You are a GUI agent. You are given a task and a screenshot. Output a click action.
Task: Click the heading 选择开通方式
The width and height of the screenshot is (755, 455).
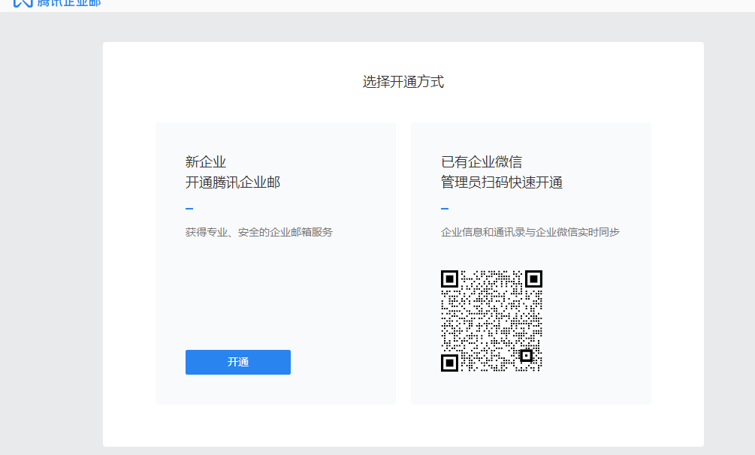point(404,81)
